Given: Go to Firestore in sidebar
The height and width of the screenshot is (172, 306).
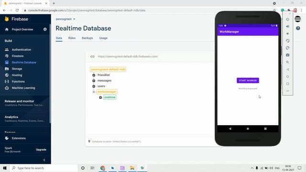Looking at the screenshot, I should 18,56.
